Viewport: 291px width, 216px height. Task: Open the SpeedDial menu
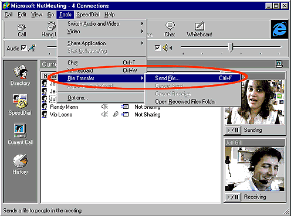[x=88, y=15]
